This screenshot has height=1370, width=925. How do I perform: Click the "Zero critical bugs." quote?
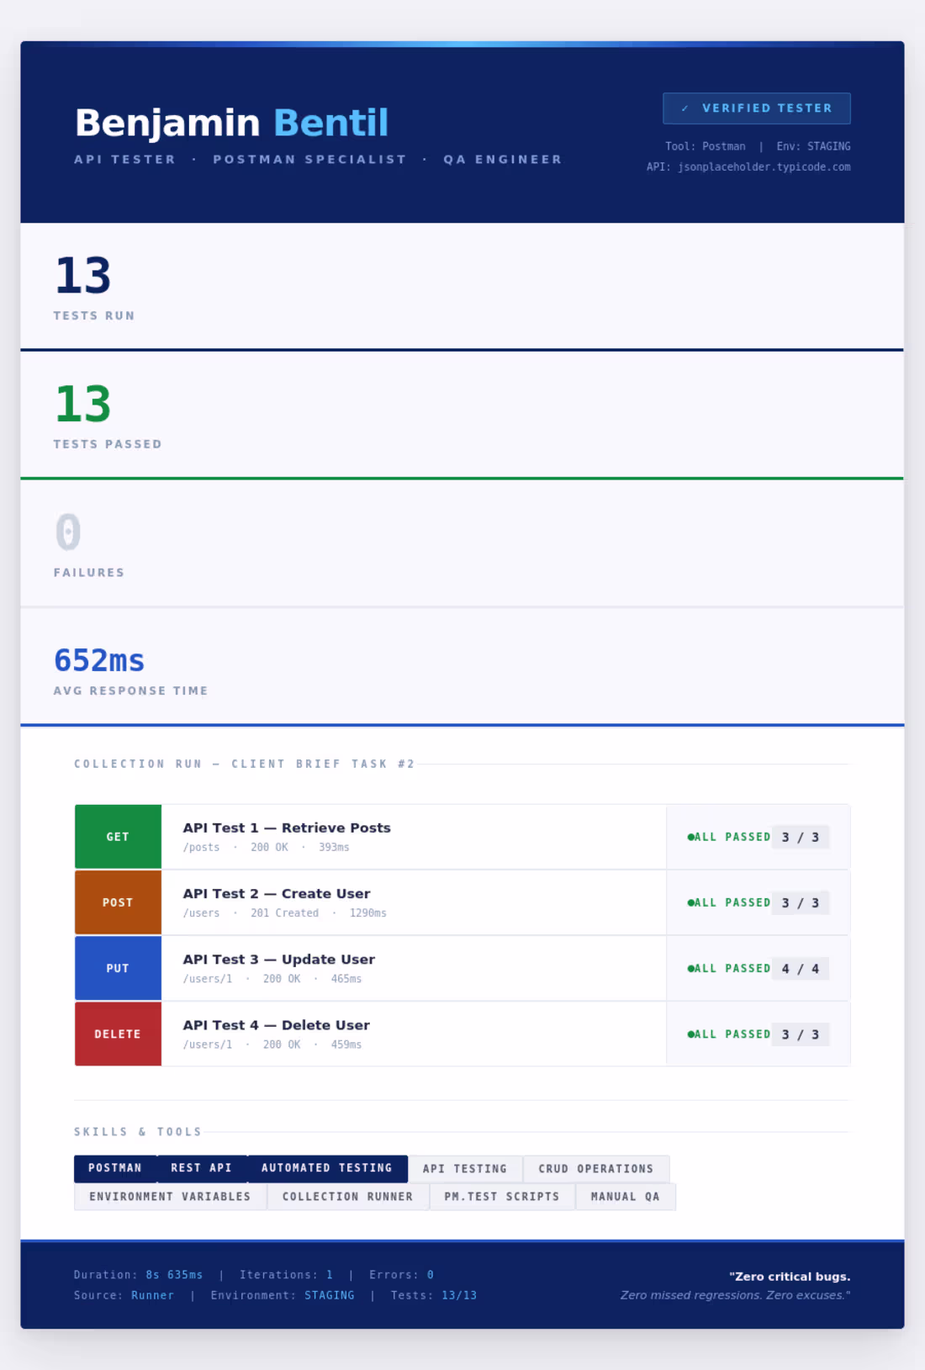(790, 1277)
